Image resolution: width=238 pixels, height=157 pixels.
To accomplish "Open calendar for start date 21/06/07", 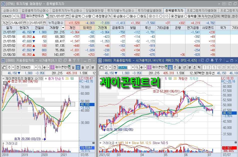I will click(24, 23).
